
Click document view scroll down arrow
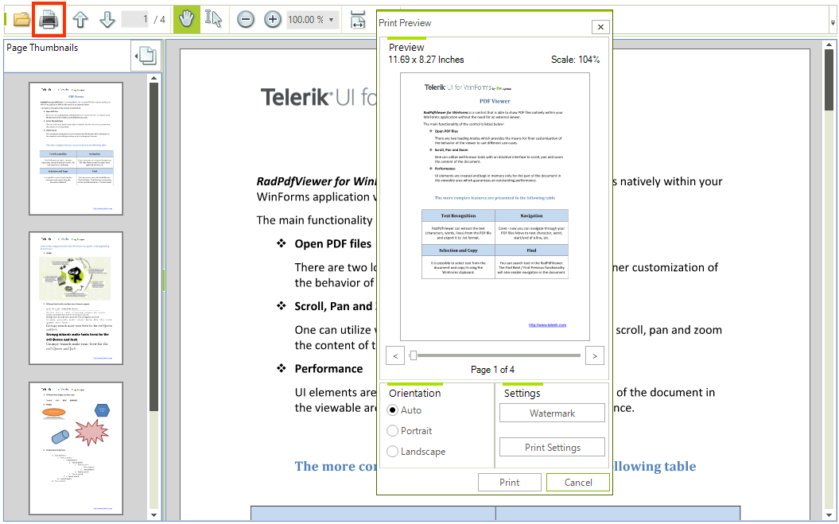pos(829,515)
